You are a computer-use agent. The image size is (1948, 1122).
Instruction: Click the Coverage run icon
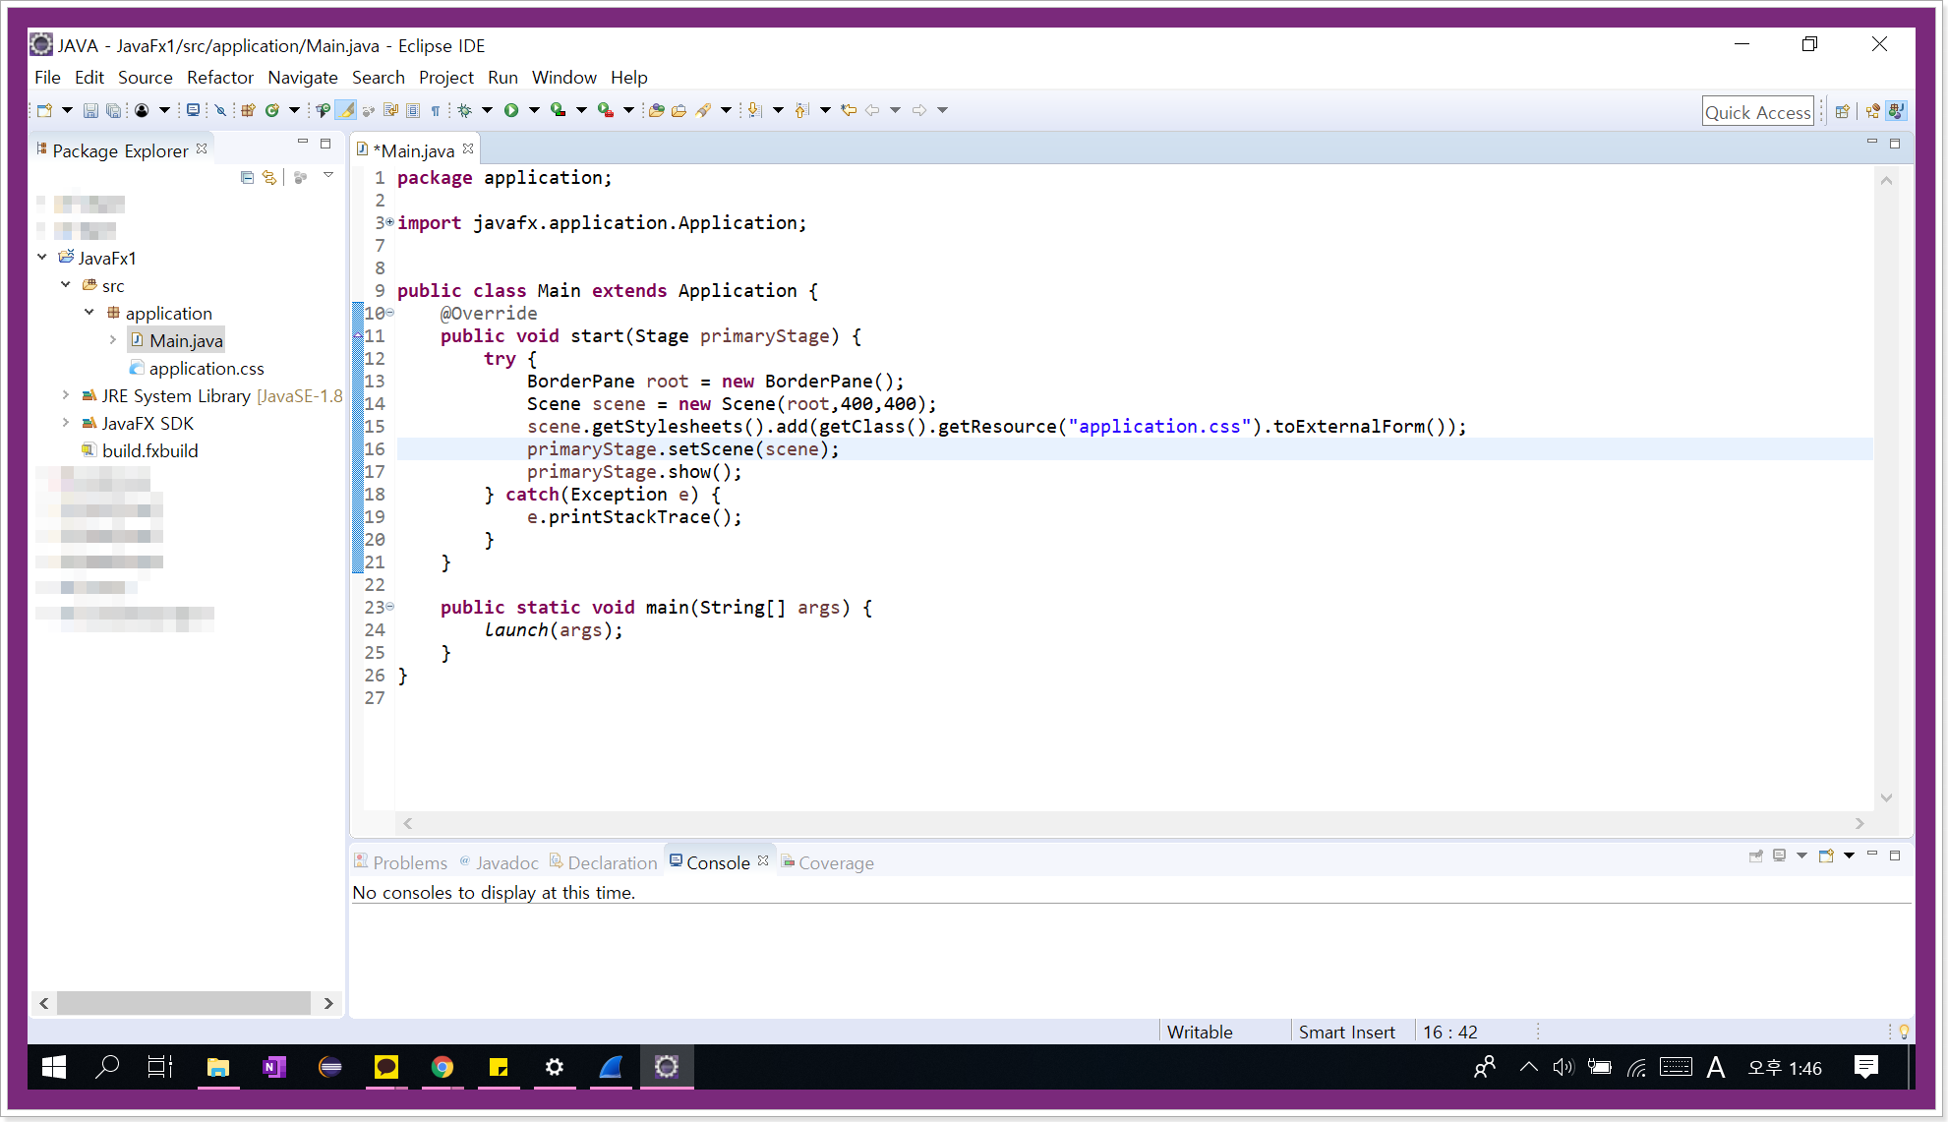point(558,110)
